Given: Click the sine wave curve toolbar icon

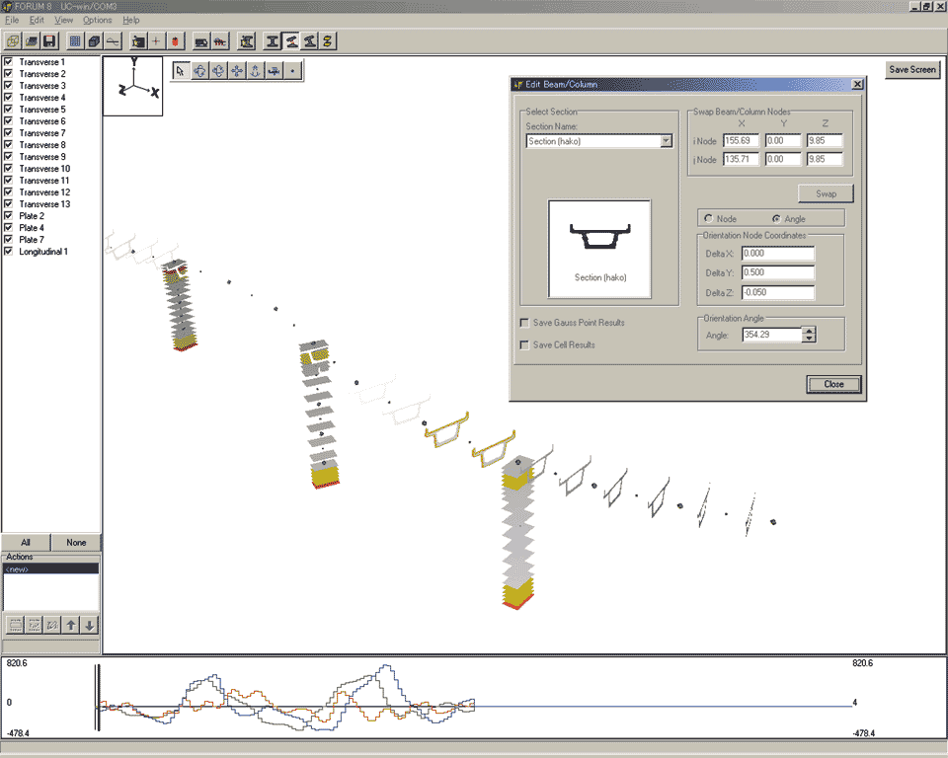Looking at the screenshot, I should [x=113, y=41].
